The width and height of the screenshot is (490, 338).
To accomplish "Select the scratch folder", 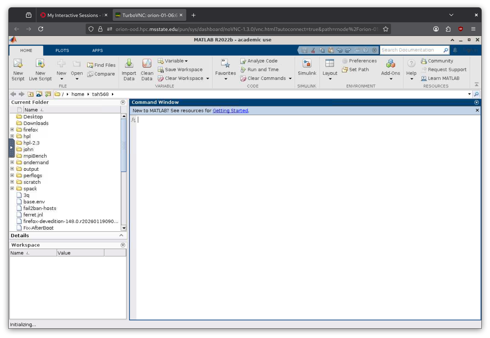I will 32,182.
